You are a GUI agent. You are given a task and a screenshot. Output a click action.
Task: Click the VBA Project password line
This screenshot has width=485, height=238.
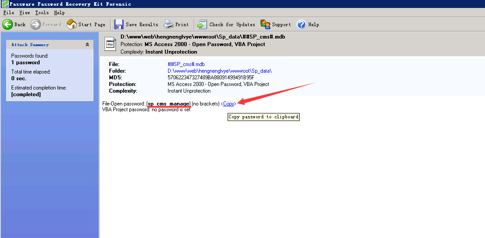point(146,109)
